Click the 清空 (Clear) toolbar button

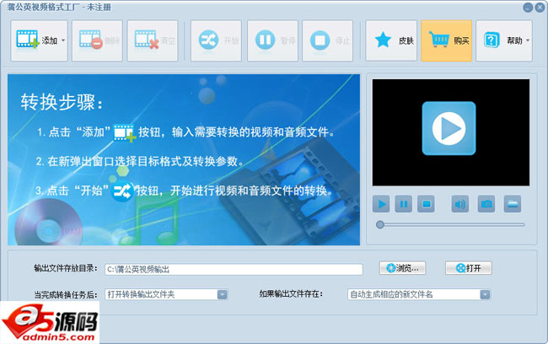point(153,40)
